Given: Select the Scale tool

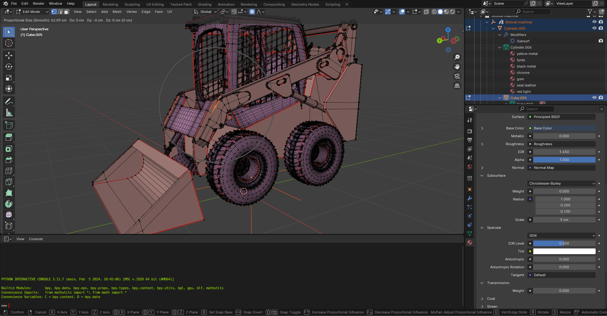Looking at the screenshot, I should click(x=9, y=78).
